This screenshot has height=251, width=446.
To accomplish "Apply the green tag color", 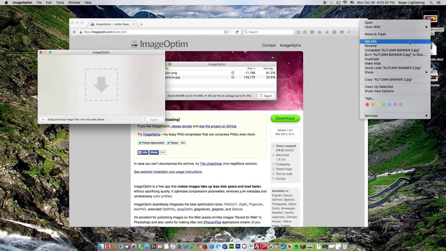I will tap(384, 105).
